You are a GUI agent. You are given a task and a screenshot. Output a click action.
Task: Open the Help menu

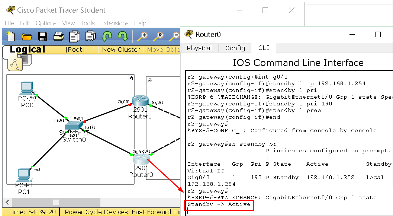pos(140,23)
